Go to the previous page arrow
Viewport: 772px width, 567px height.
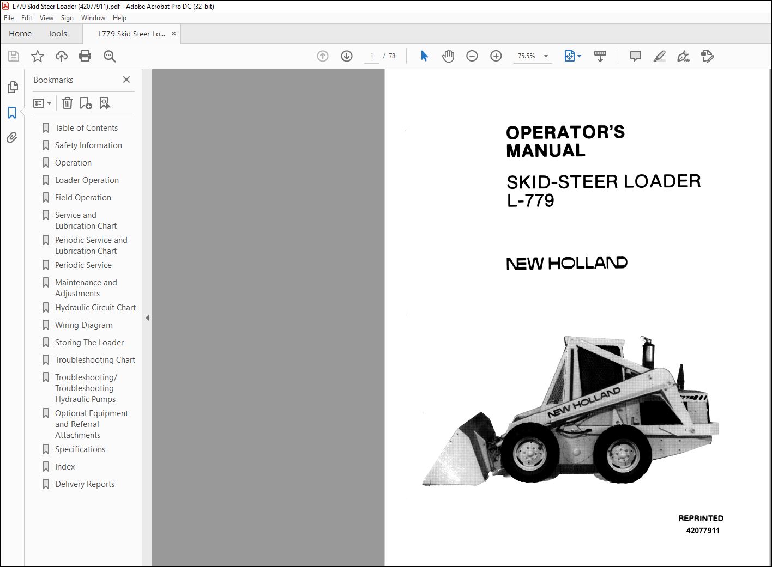click(323, 56)
